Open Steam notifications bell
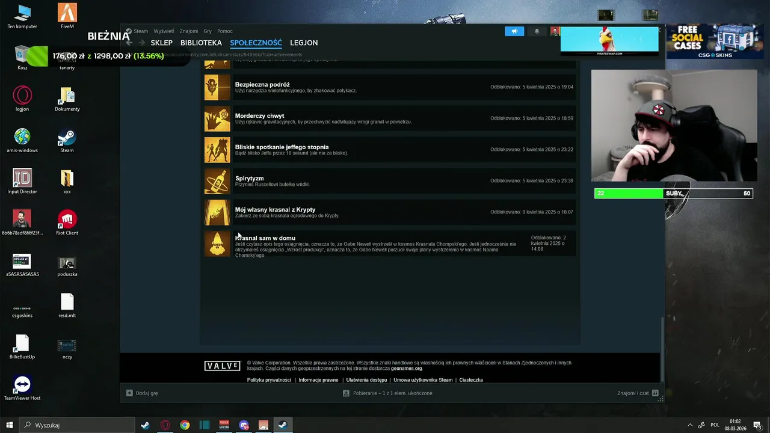Image resolution: width=770 pixels, height=433 pixels. [x=537, y=31]
